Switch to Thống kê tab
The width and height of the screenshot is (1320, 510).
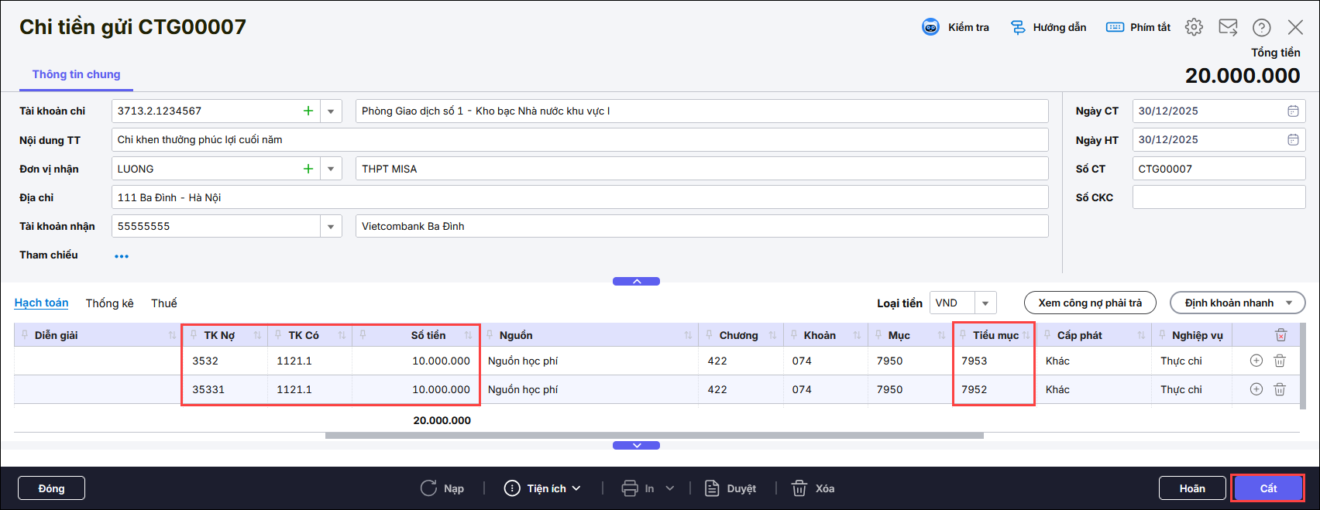coord(109,303)
